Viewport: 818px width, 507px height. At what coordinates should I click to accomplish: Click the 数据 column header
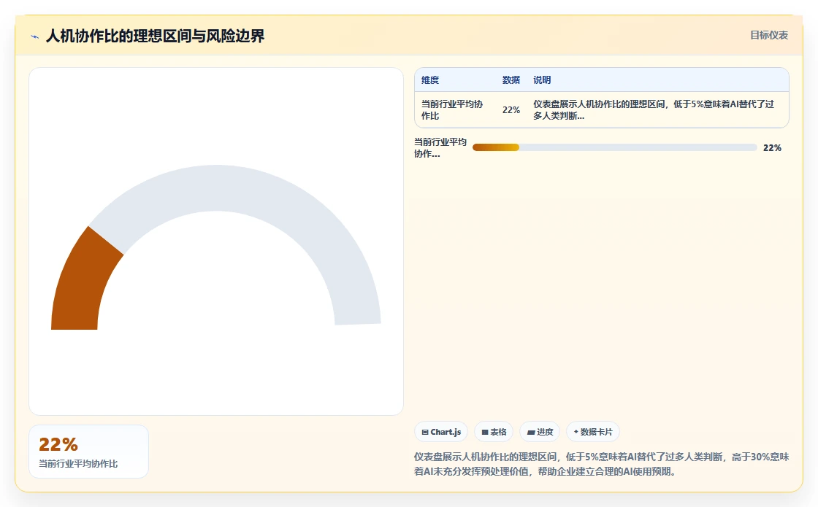511,80
